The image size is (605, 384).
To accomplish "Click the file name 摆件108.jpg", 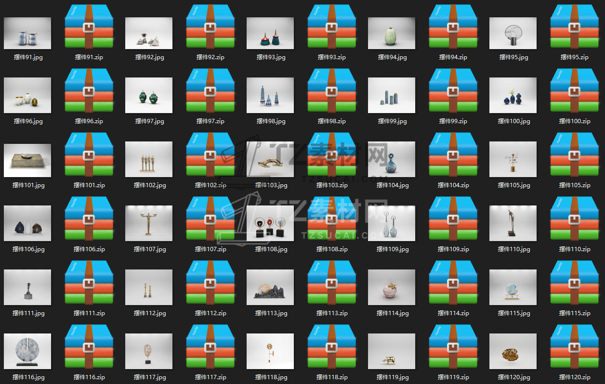I will point(271,249).
